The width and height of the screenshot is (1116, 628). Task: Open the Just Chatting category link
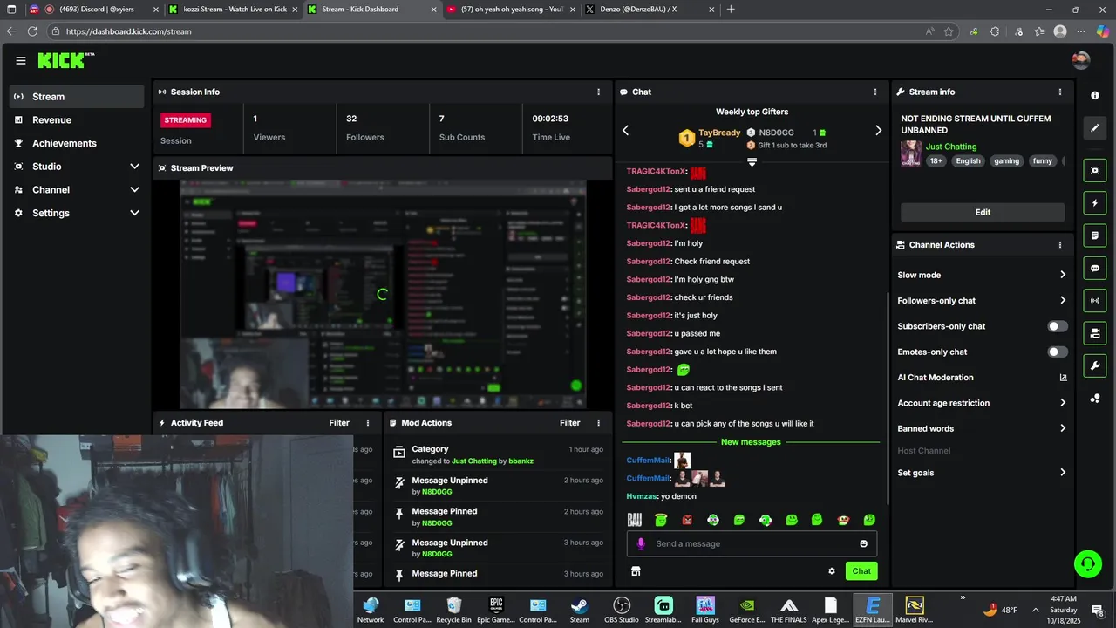coord(951,147)
